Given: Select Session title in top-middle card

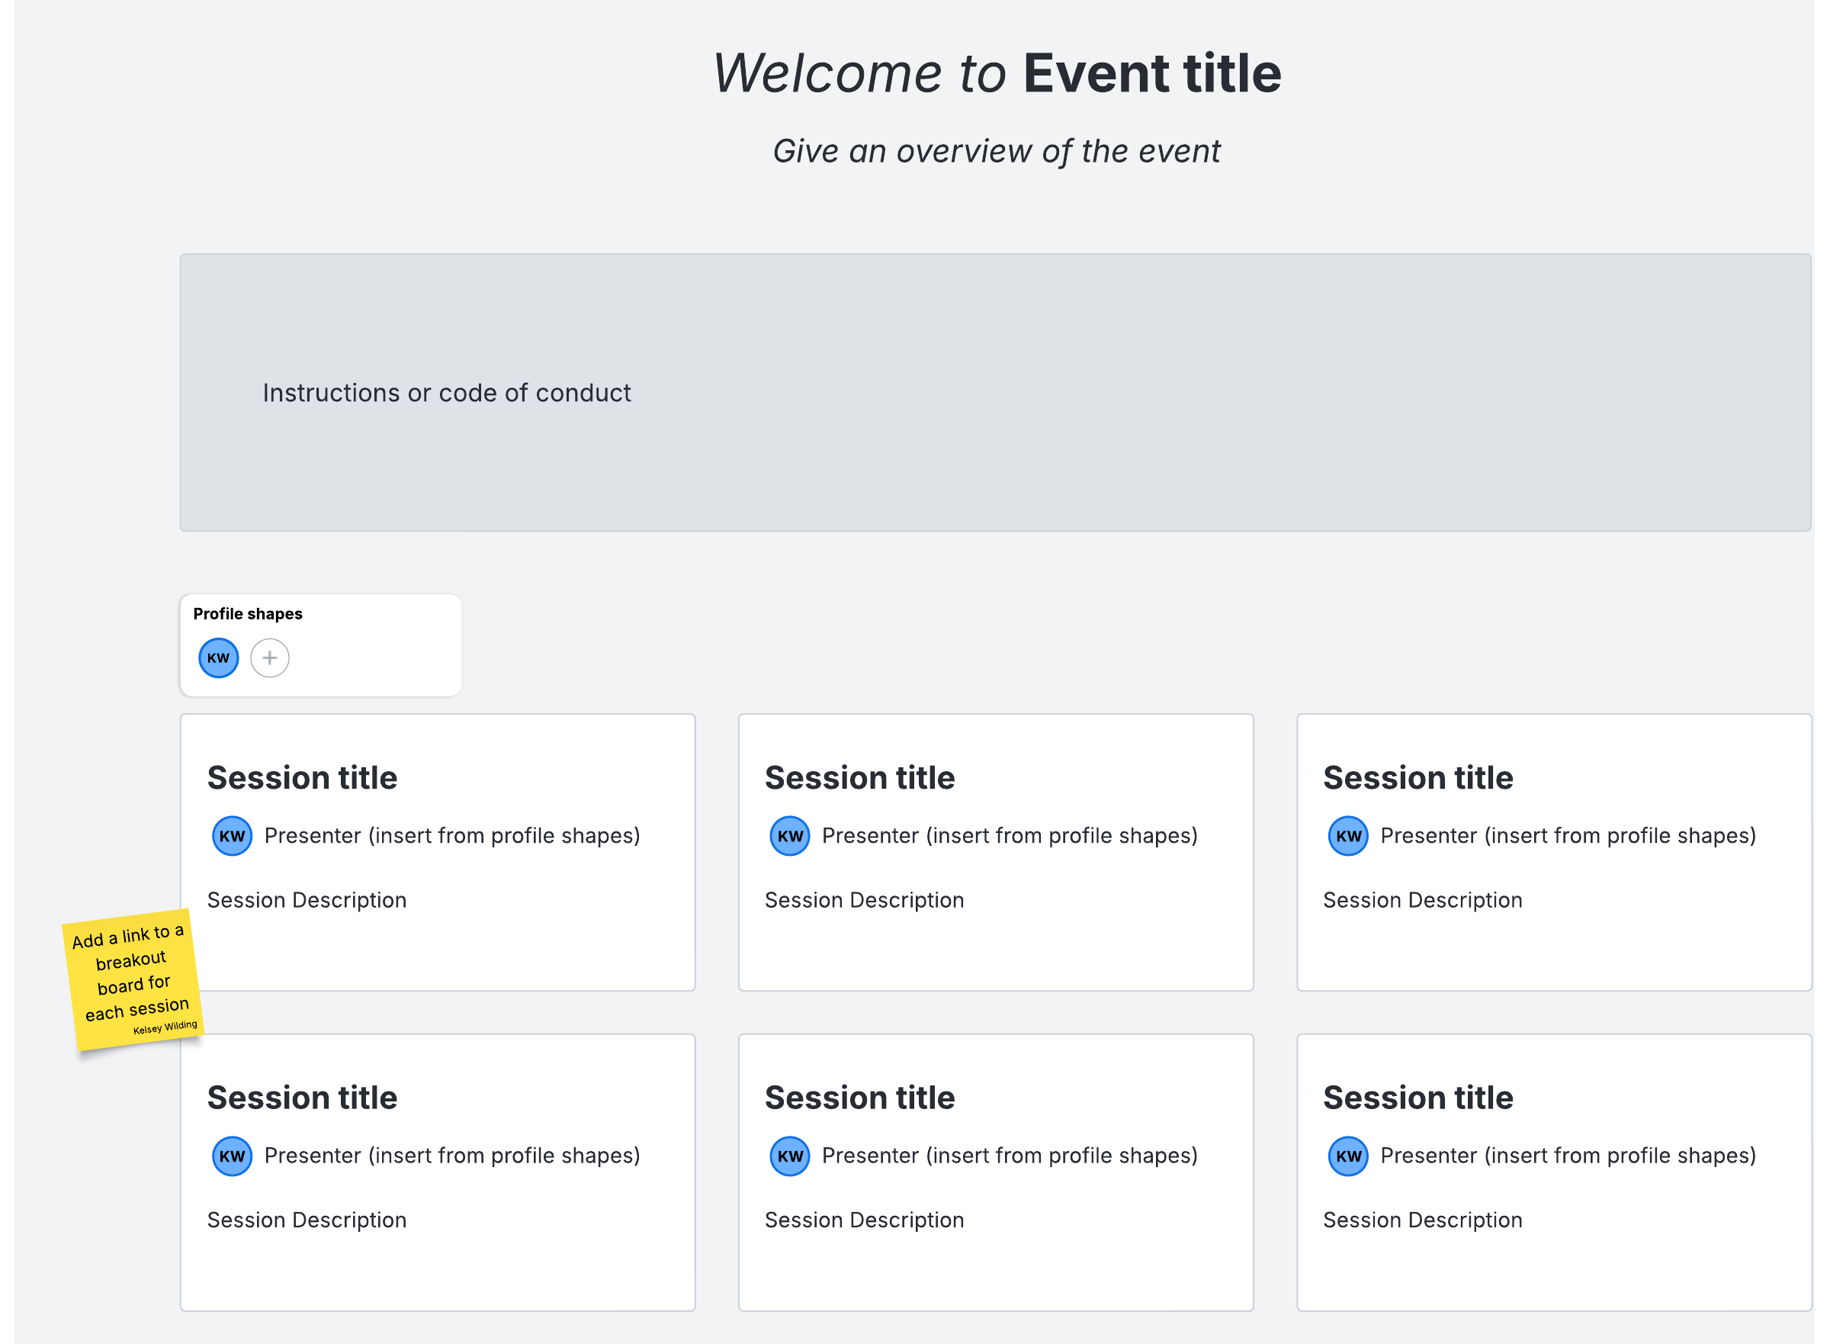Looking at the screenshot, I should 859,778.
